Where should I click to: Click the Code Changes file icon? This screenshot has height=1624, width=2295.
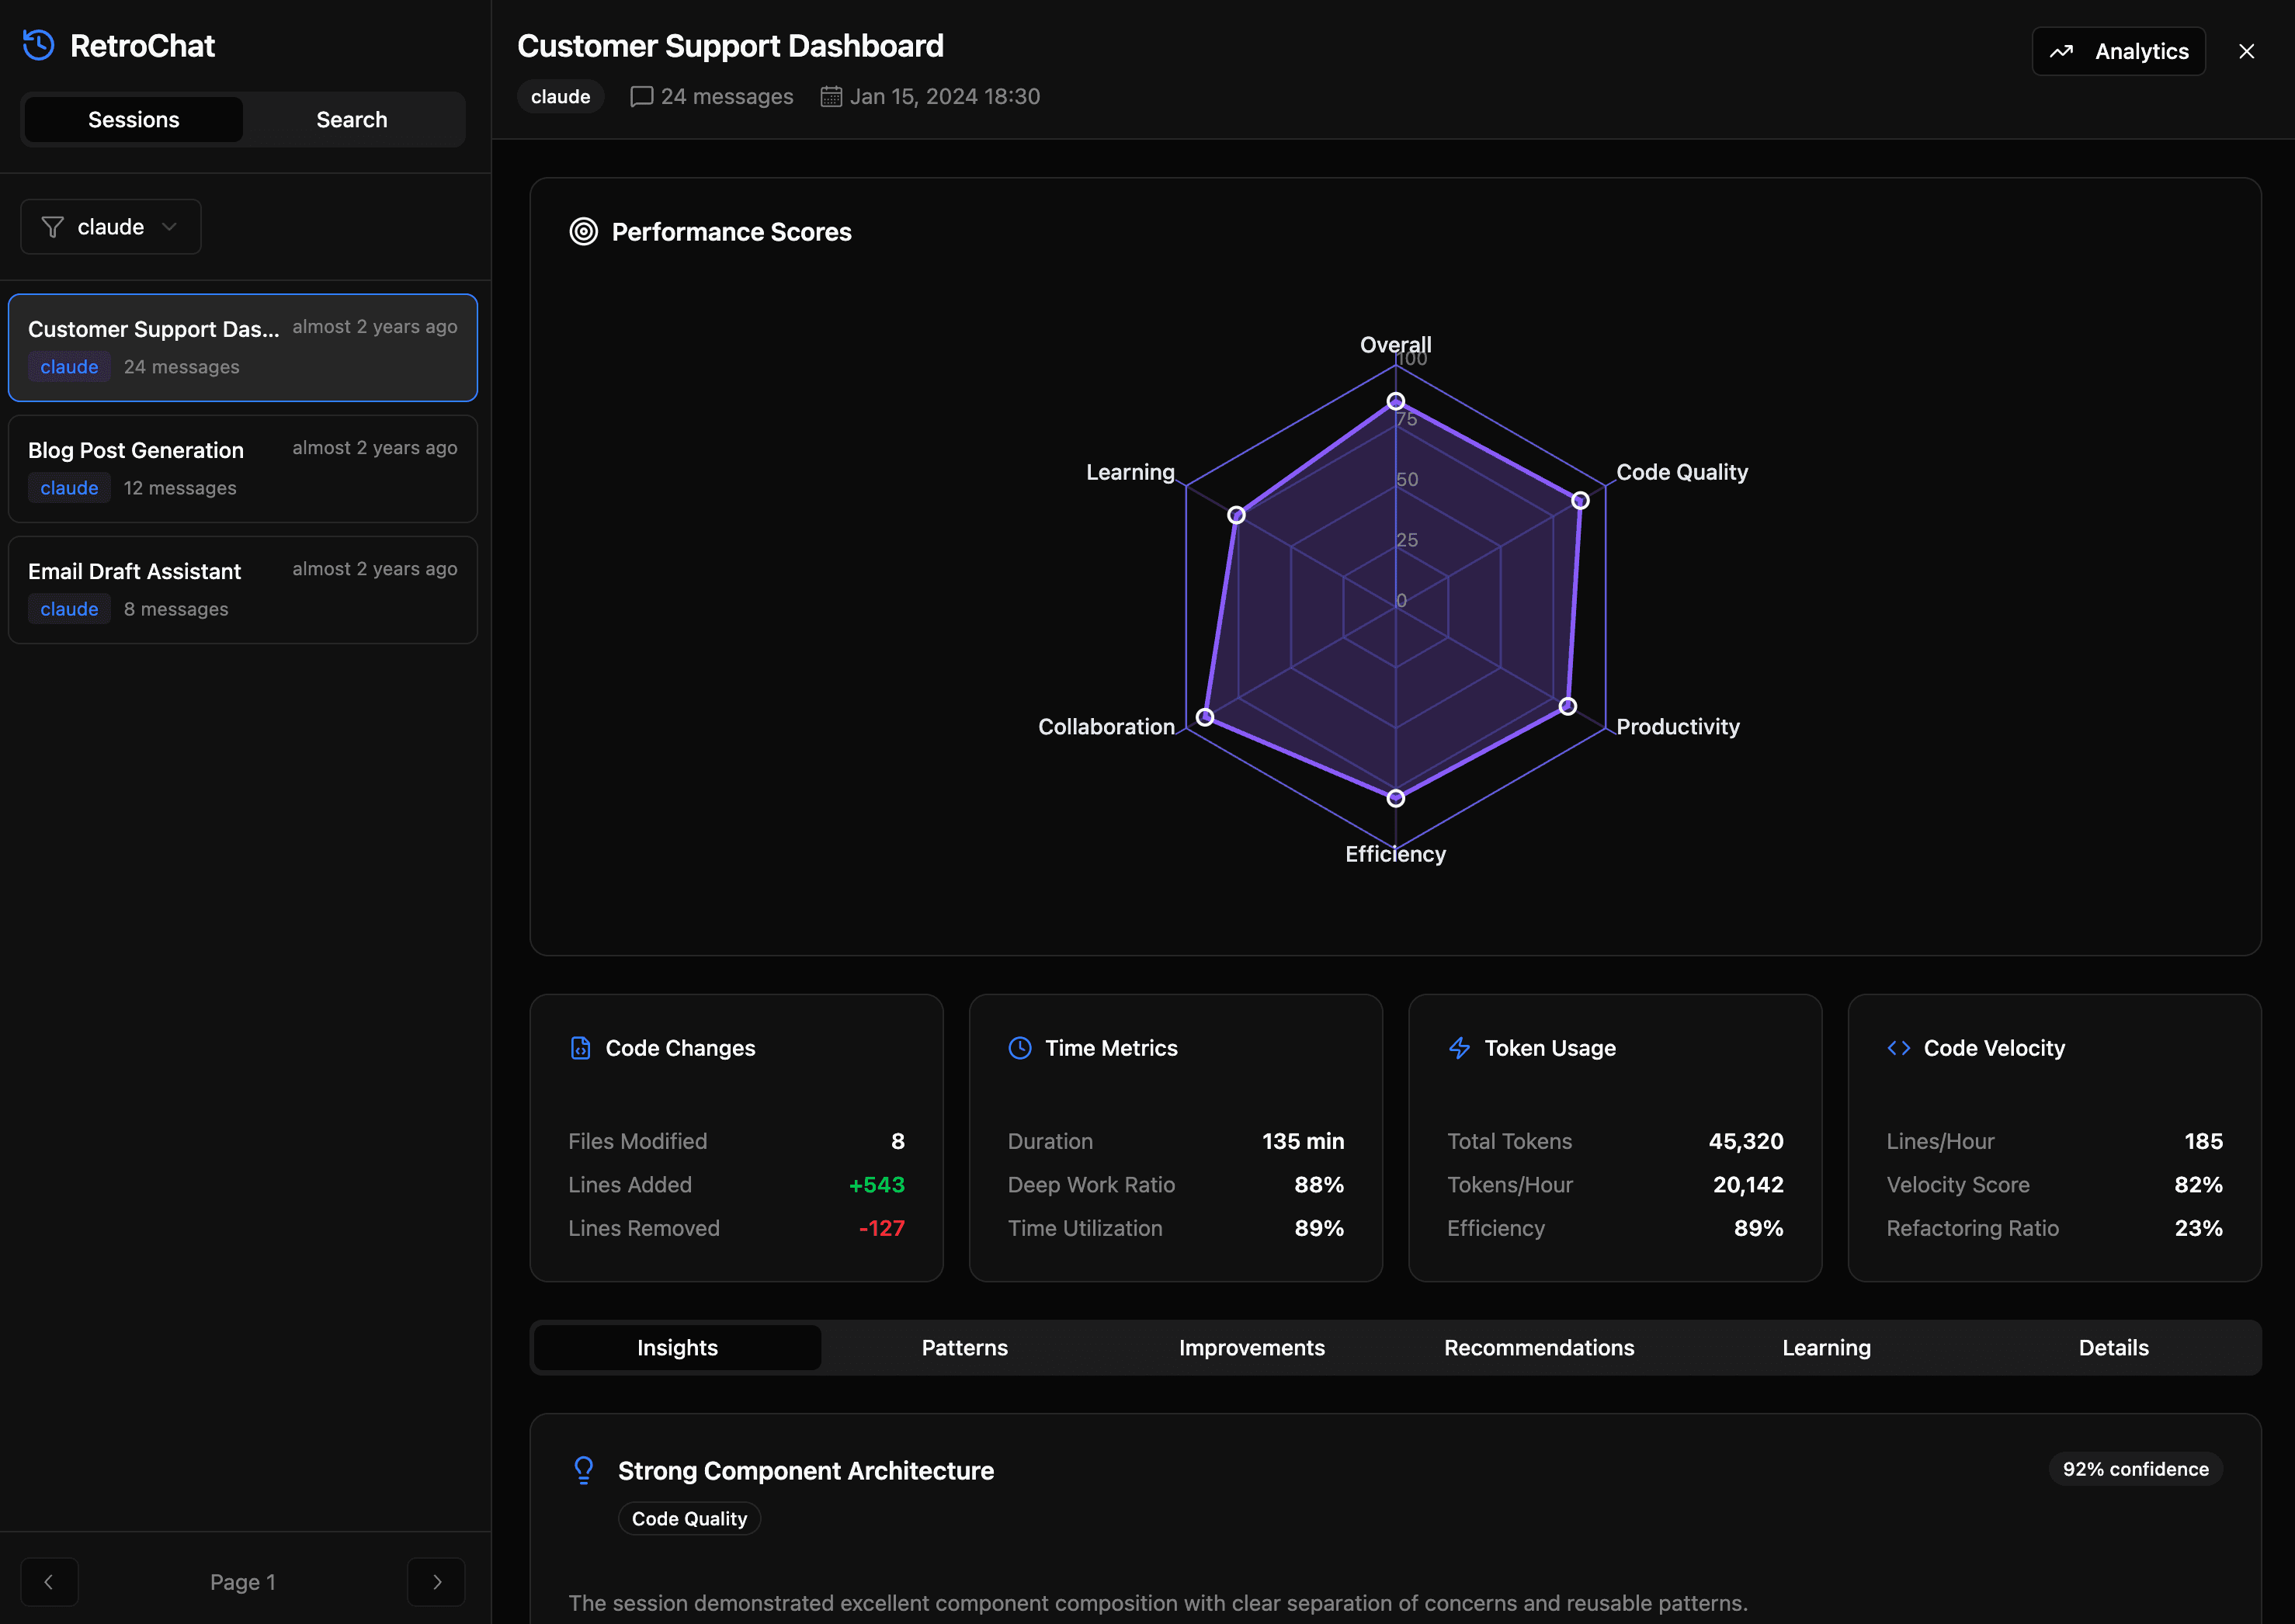pyautogui.click(x=580, y=1048)
